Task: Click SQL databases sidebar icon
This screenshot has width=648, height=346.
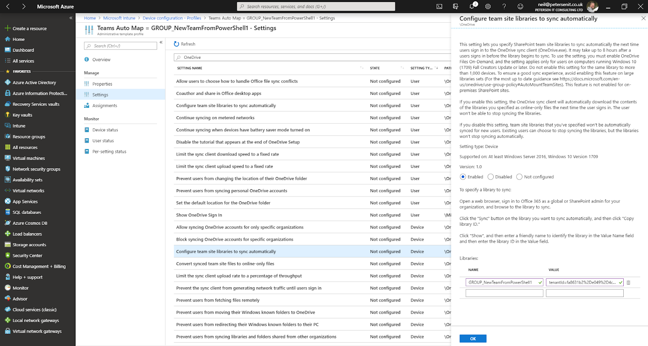Action: [x=7, y=212]
